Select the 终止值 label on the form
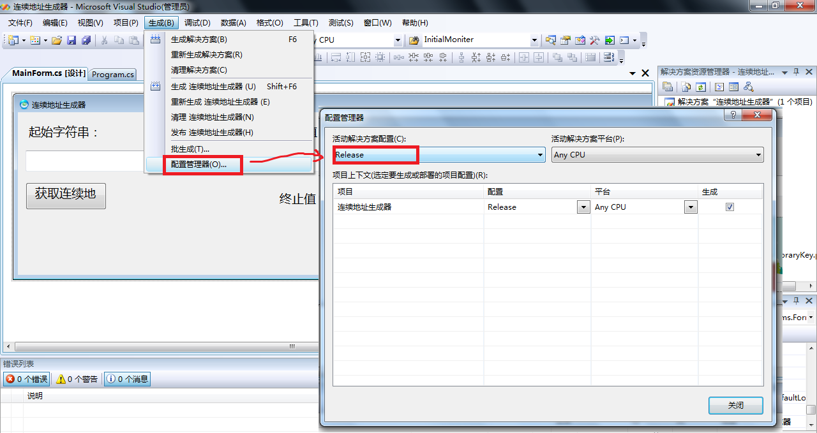 (297, 199)
